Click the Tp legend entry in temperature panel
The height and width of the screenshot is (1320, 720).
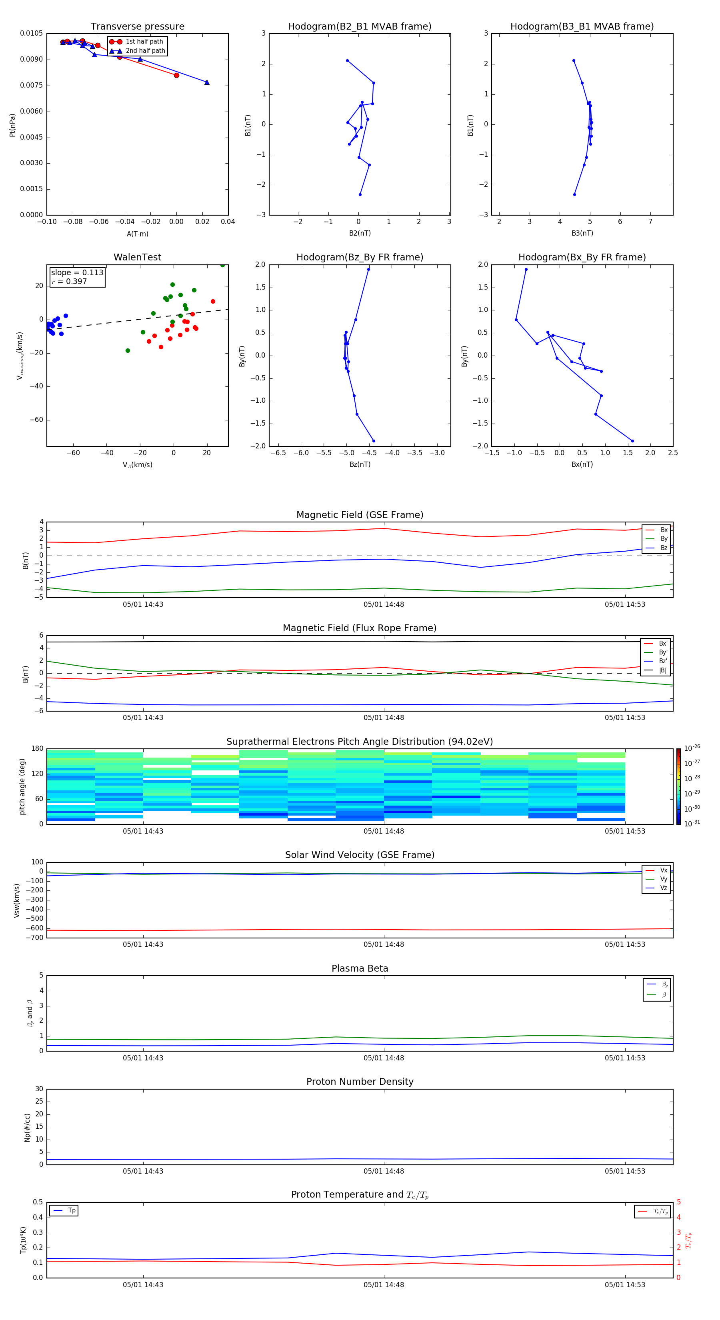pos(64,1211)
